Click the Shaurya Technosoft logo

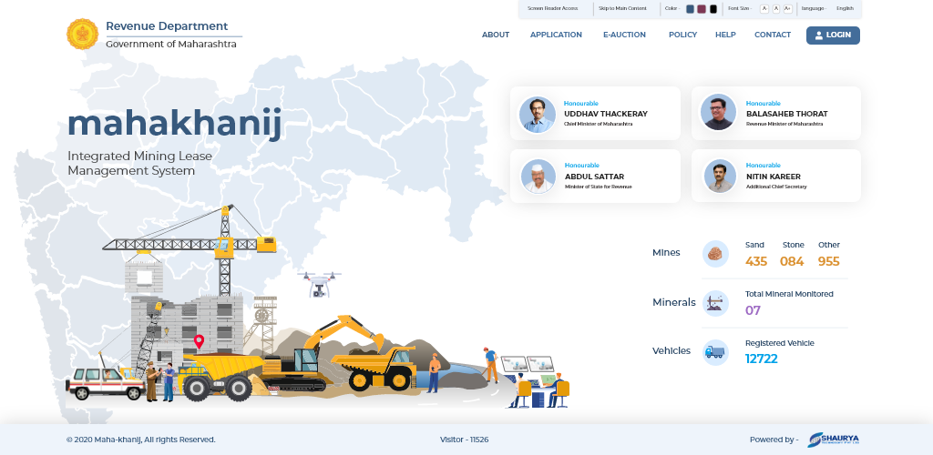pyautogui.click(x=833, y=440)
